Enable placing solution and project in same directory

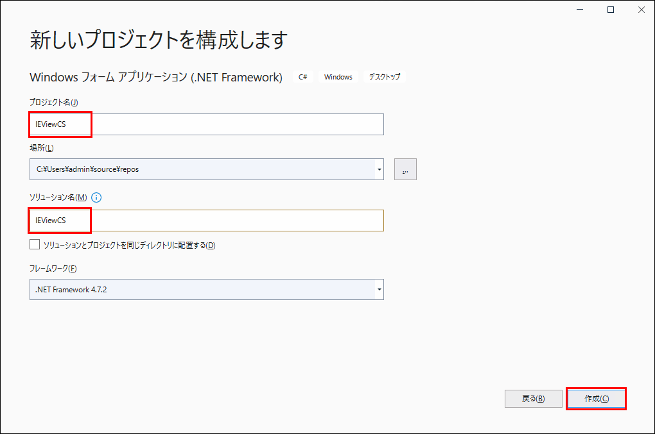(x=35, y=245)
